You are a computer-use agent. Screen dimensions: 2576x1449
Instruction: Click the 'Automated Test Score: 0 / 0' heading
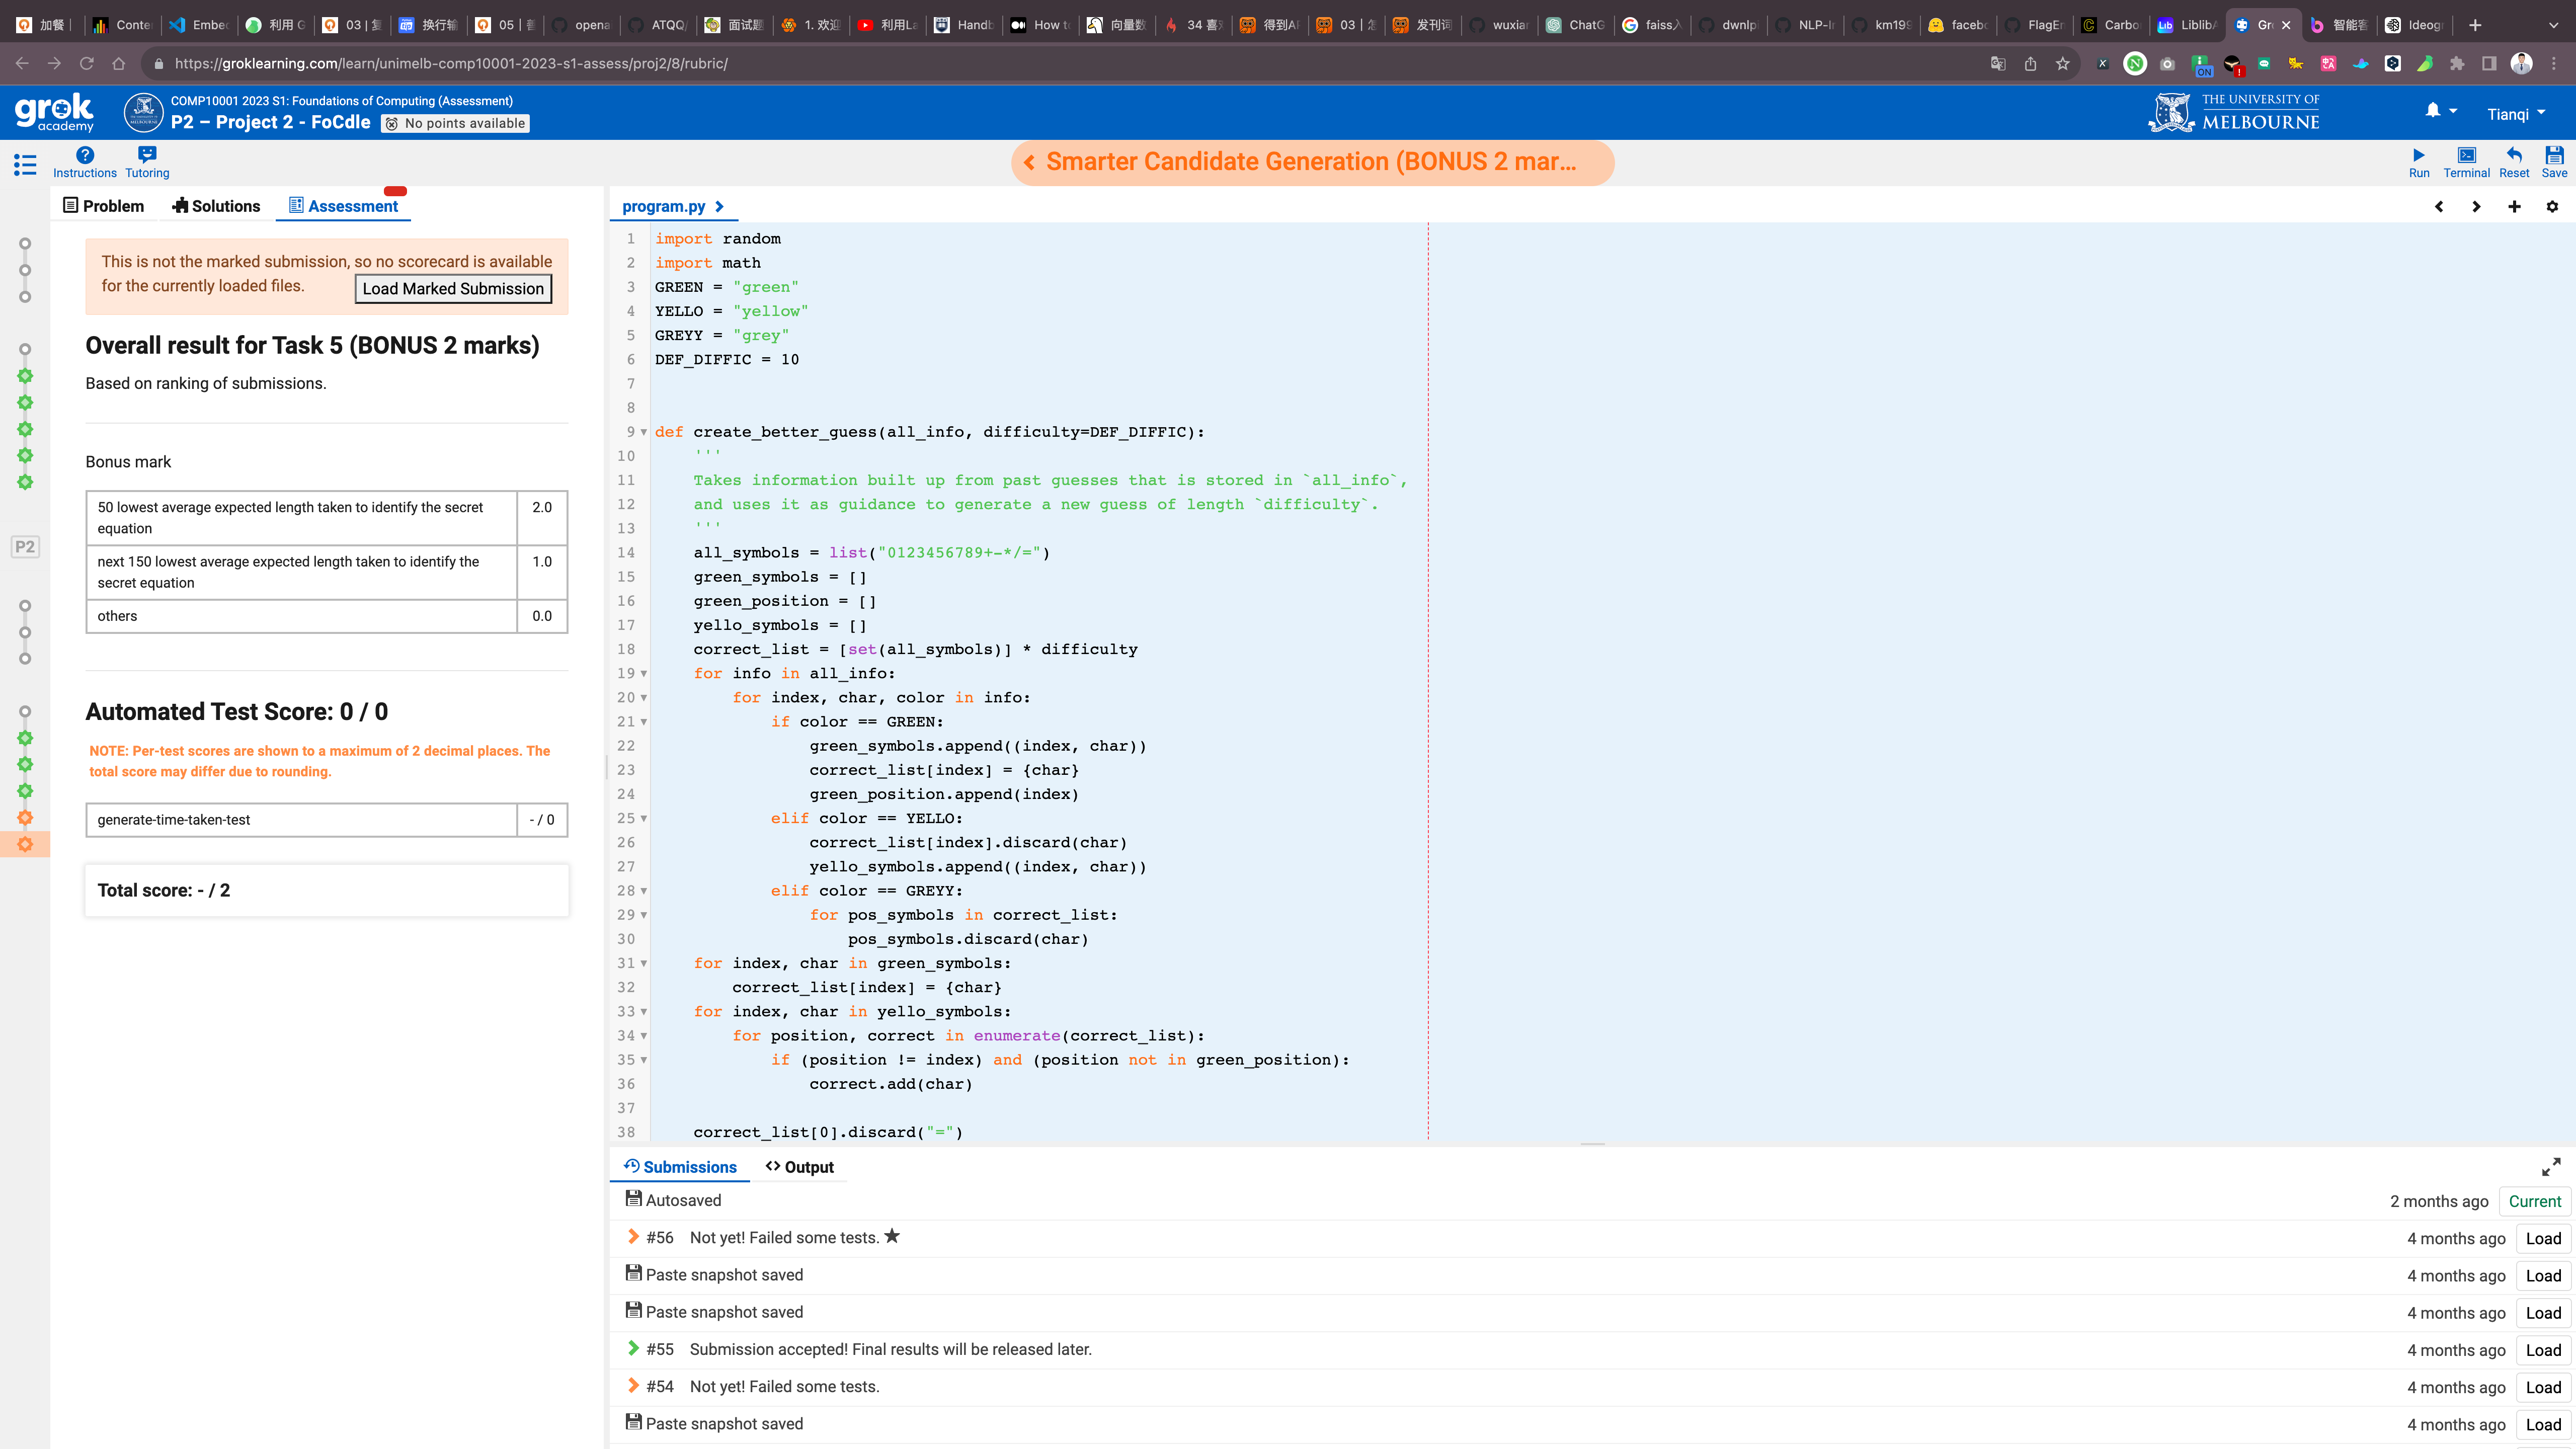[x=237, y=712]
